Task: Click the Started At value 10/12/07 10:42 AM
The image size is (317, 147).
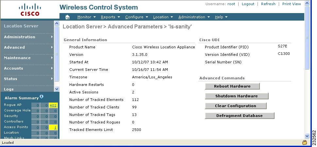Action: [x=150, y=62]
